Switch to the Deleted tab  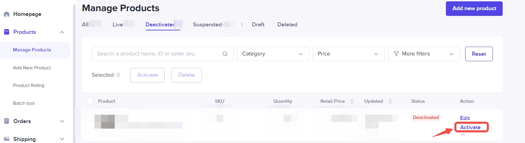[x=287, y=24]
